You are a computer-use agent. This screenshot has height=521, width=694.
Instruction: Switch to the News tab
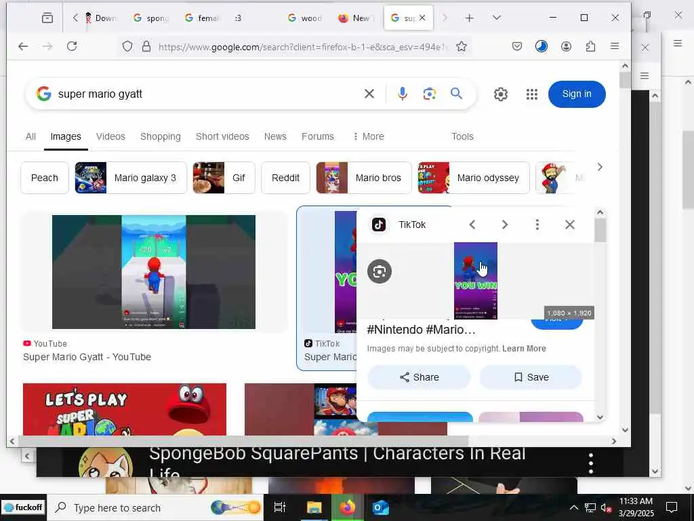coord(275,136)
